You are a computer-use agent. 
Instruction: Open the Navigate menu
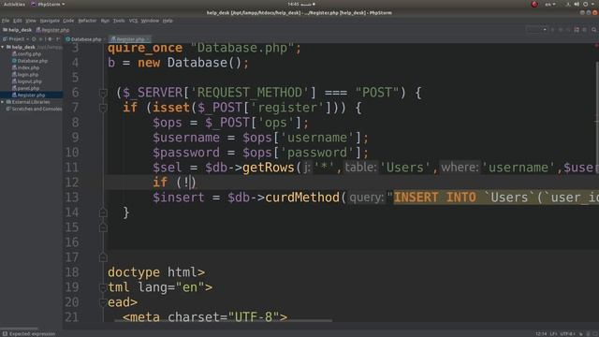click(x=50, y=21)
